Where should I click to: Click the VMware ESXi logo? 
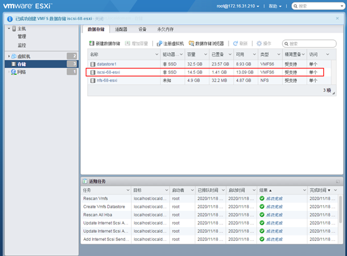pos(28,6)
